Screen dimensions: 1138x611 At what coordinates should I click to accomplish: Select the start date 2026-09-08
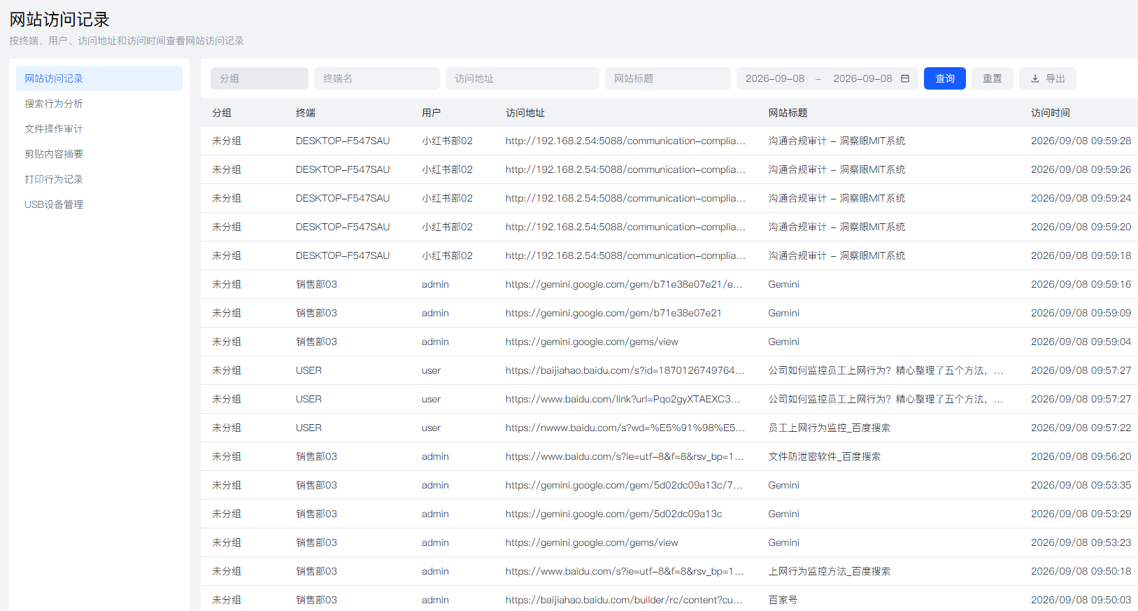775,78
